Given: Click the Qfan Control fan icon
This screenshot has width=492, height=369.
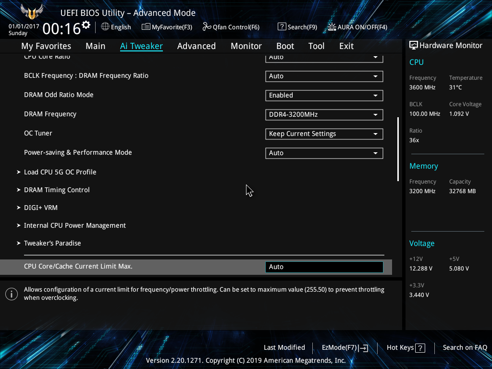Looking at the screenshot, I should coord(207,27).
